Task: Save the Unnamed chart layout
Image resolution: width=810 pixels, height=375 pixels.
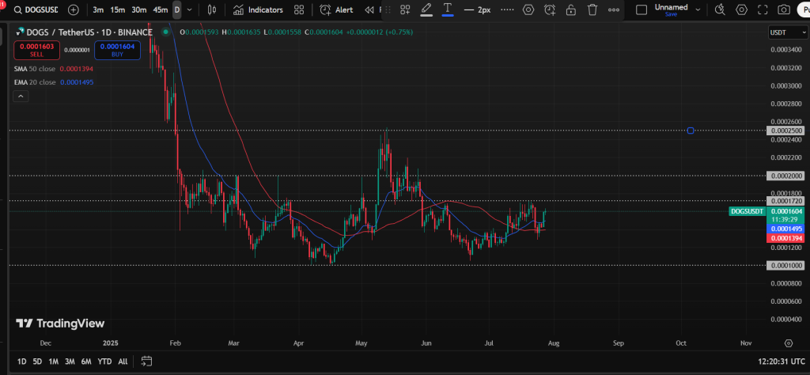Action: pyautogui.click(x=671, y=14)
